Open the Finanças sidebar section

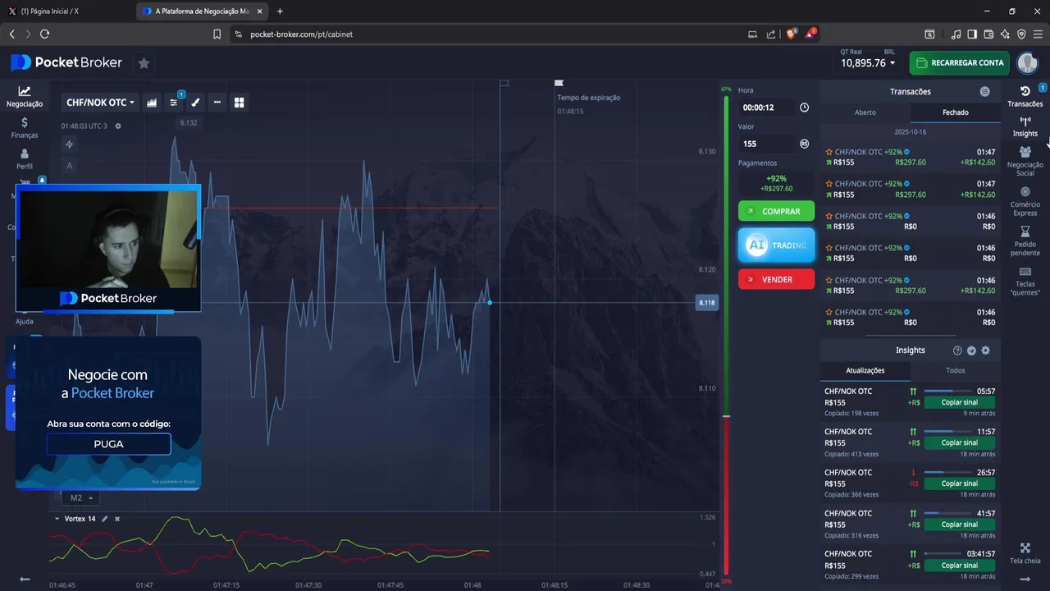point(25,128)
